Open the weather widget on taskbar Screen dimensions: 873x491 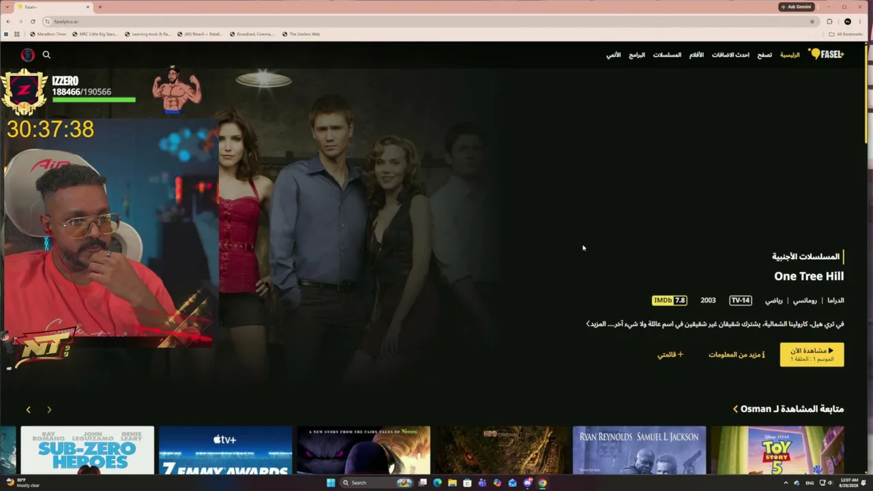(24, 483)
